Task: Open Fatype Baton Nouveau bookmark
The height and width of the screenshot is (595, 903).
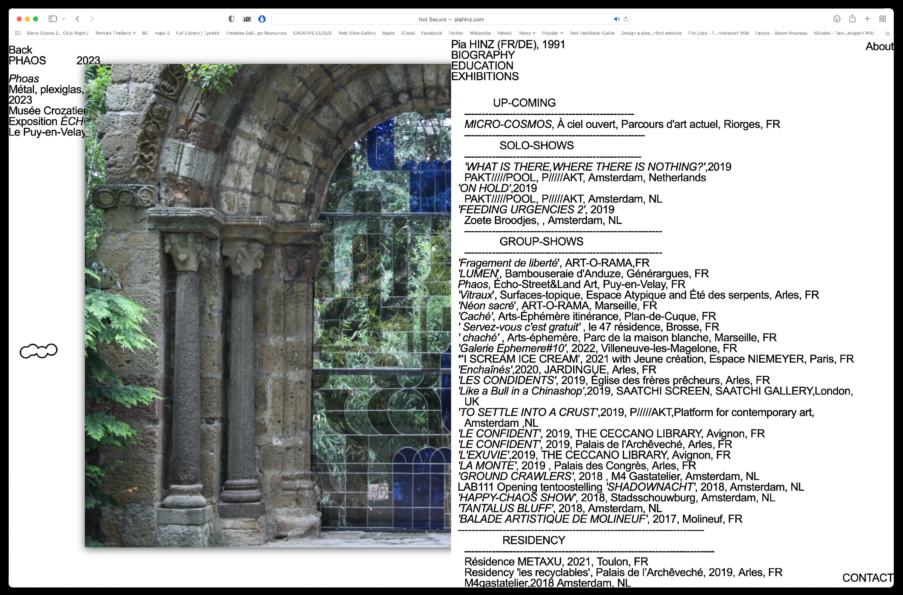Action: pos(781,33)
